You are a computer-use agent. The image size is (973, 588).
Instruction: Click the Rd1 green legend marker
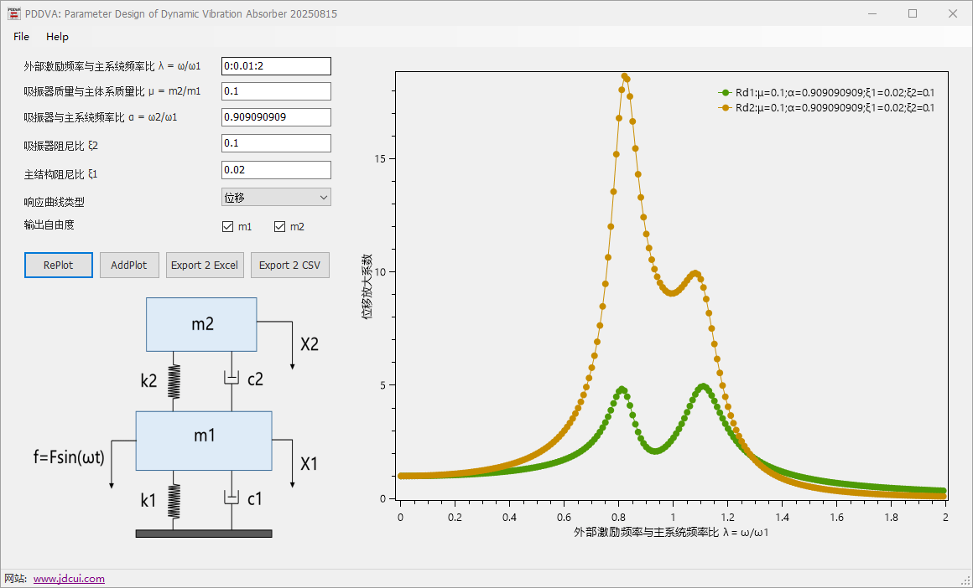pos(723,93)
